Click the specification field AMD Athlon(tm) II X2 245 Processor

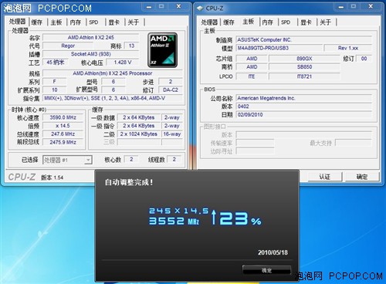tap(113, 73)
